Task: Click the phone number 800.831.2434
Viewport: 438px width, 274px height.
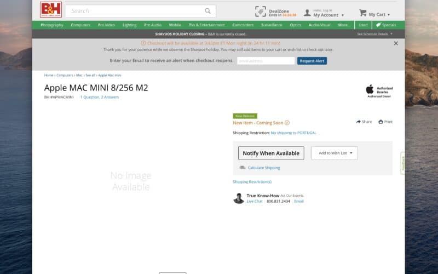Action: point(278,201)
